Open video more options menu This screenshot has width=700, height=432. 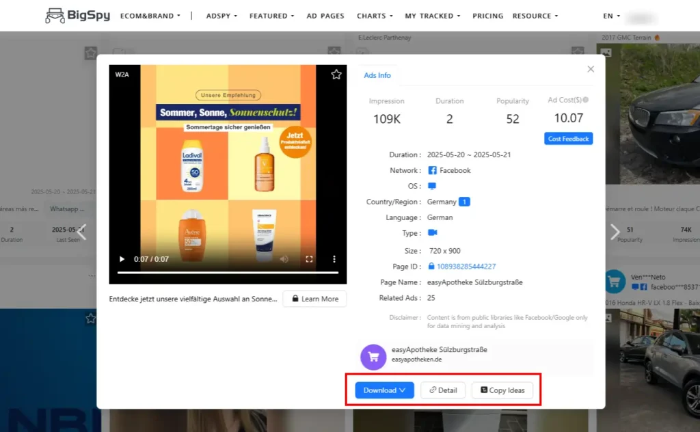(334, 259)
